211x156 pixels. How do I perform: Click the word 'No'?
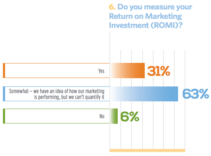[102, 116]
